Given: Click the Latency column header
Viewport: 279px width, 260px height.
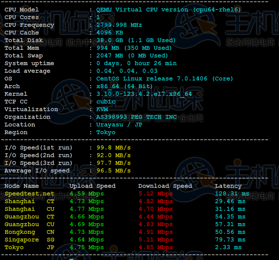Looking at the screenshot, I should [x=228, y=186].
